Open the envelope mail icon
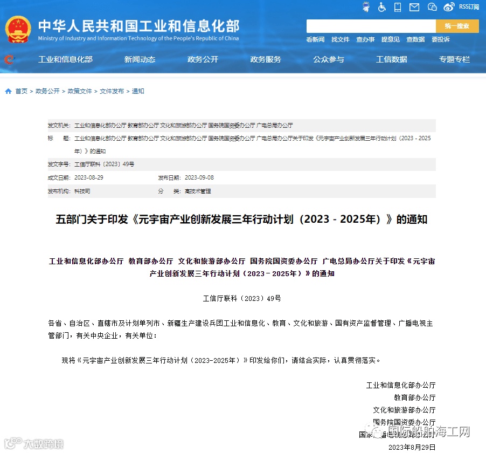This screenshot has width=486, height=453. pyautogui.click(x=414, y=7)
